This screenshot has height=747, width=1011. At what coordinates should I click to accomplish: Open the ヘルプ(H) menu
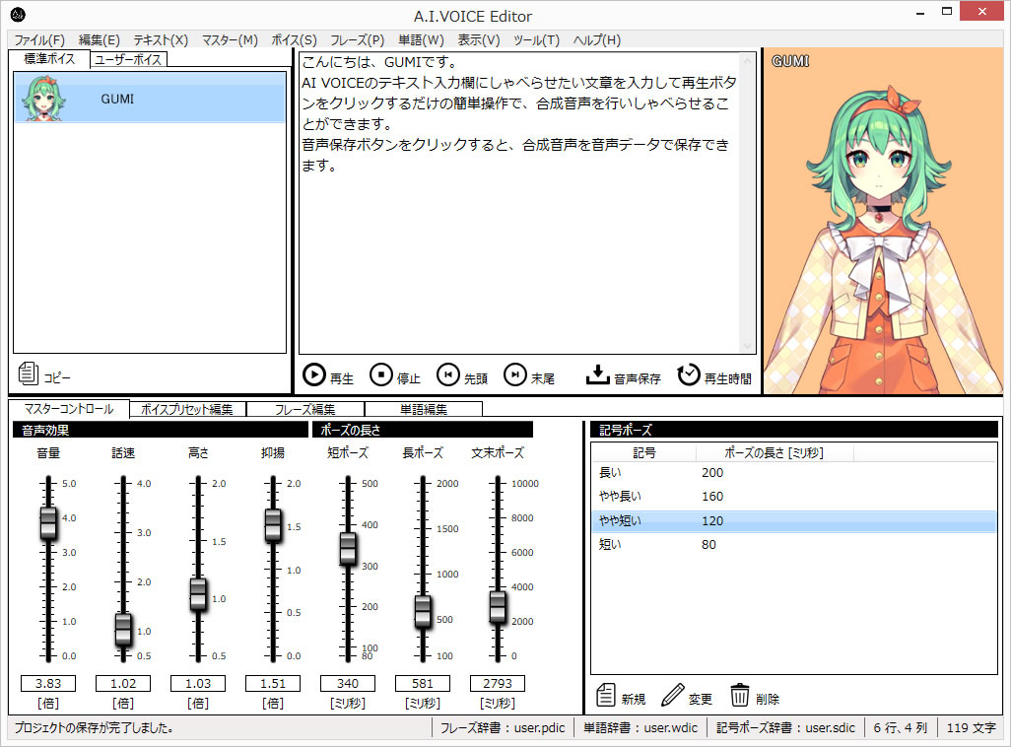597,40
